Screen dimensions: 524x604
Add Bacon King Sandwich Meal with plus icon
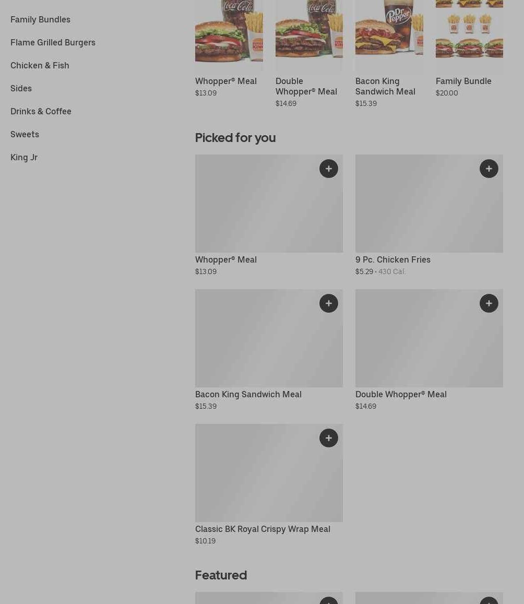tap(328, 303)
